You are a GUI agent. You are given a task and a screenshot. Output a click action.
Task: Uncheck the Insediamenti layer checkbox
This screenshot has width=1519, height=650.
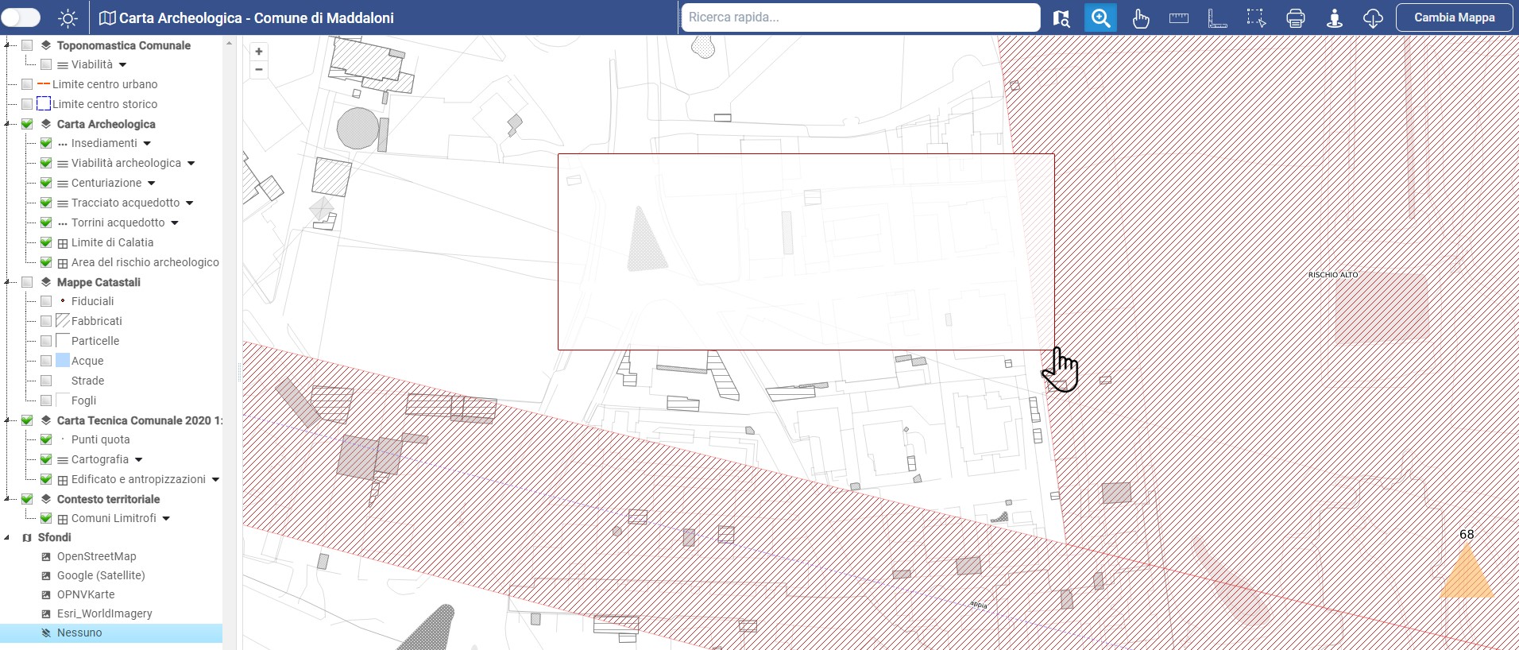[x=46, y=143]
